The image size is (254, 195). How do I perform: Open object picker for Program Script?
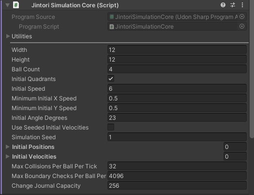pyautogui.click(x=242, y=27)
